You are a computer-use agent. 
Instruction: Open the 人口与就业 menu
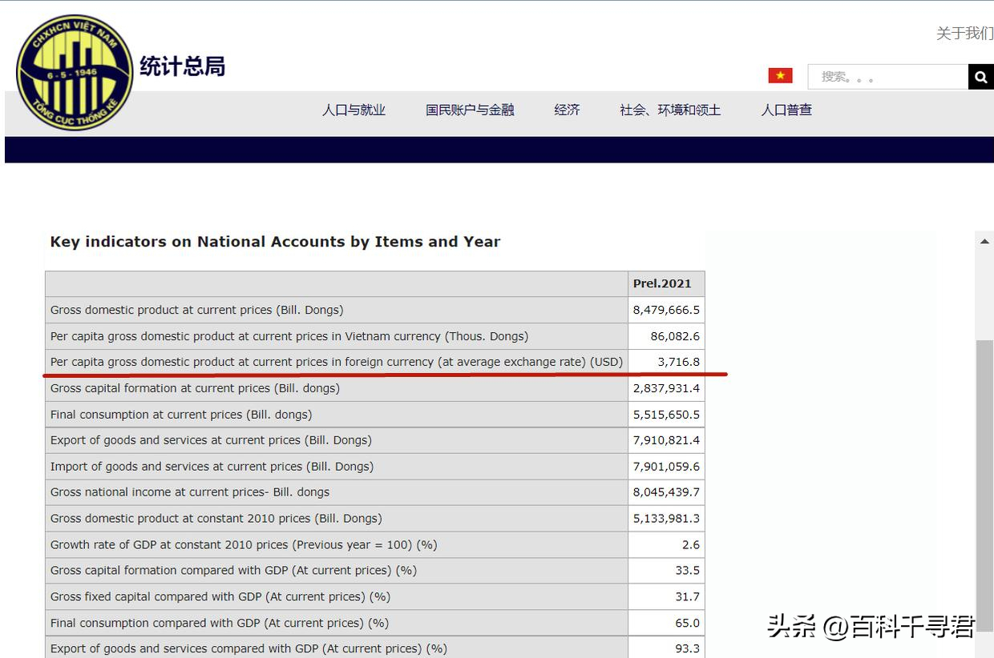pos(354,110)
